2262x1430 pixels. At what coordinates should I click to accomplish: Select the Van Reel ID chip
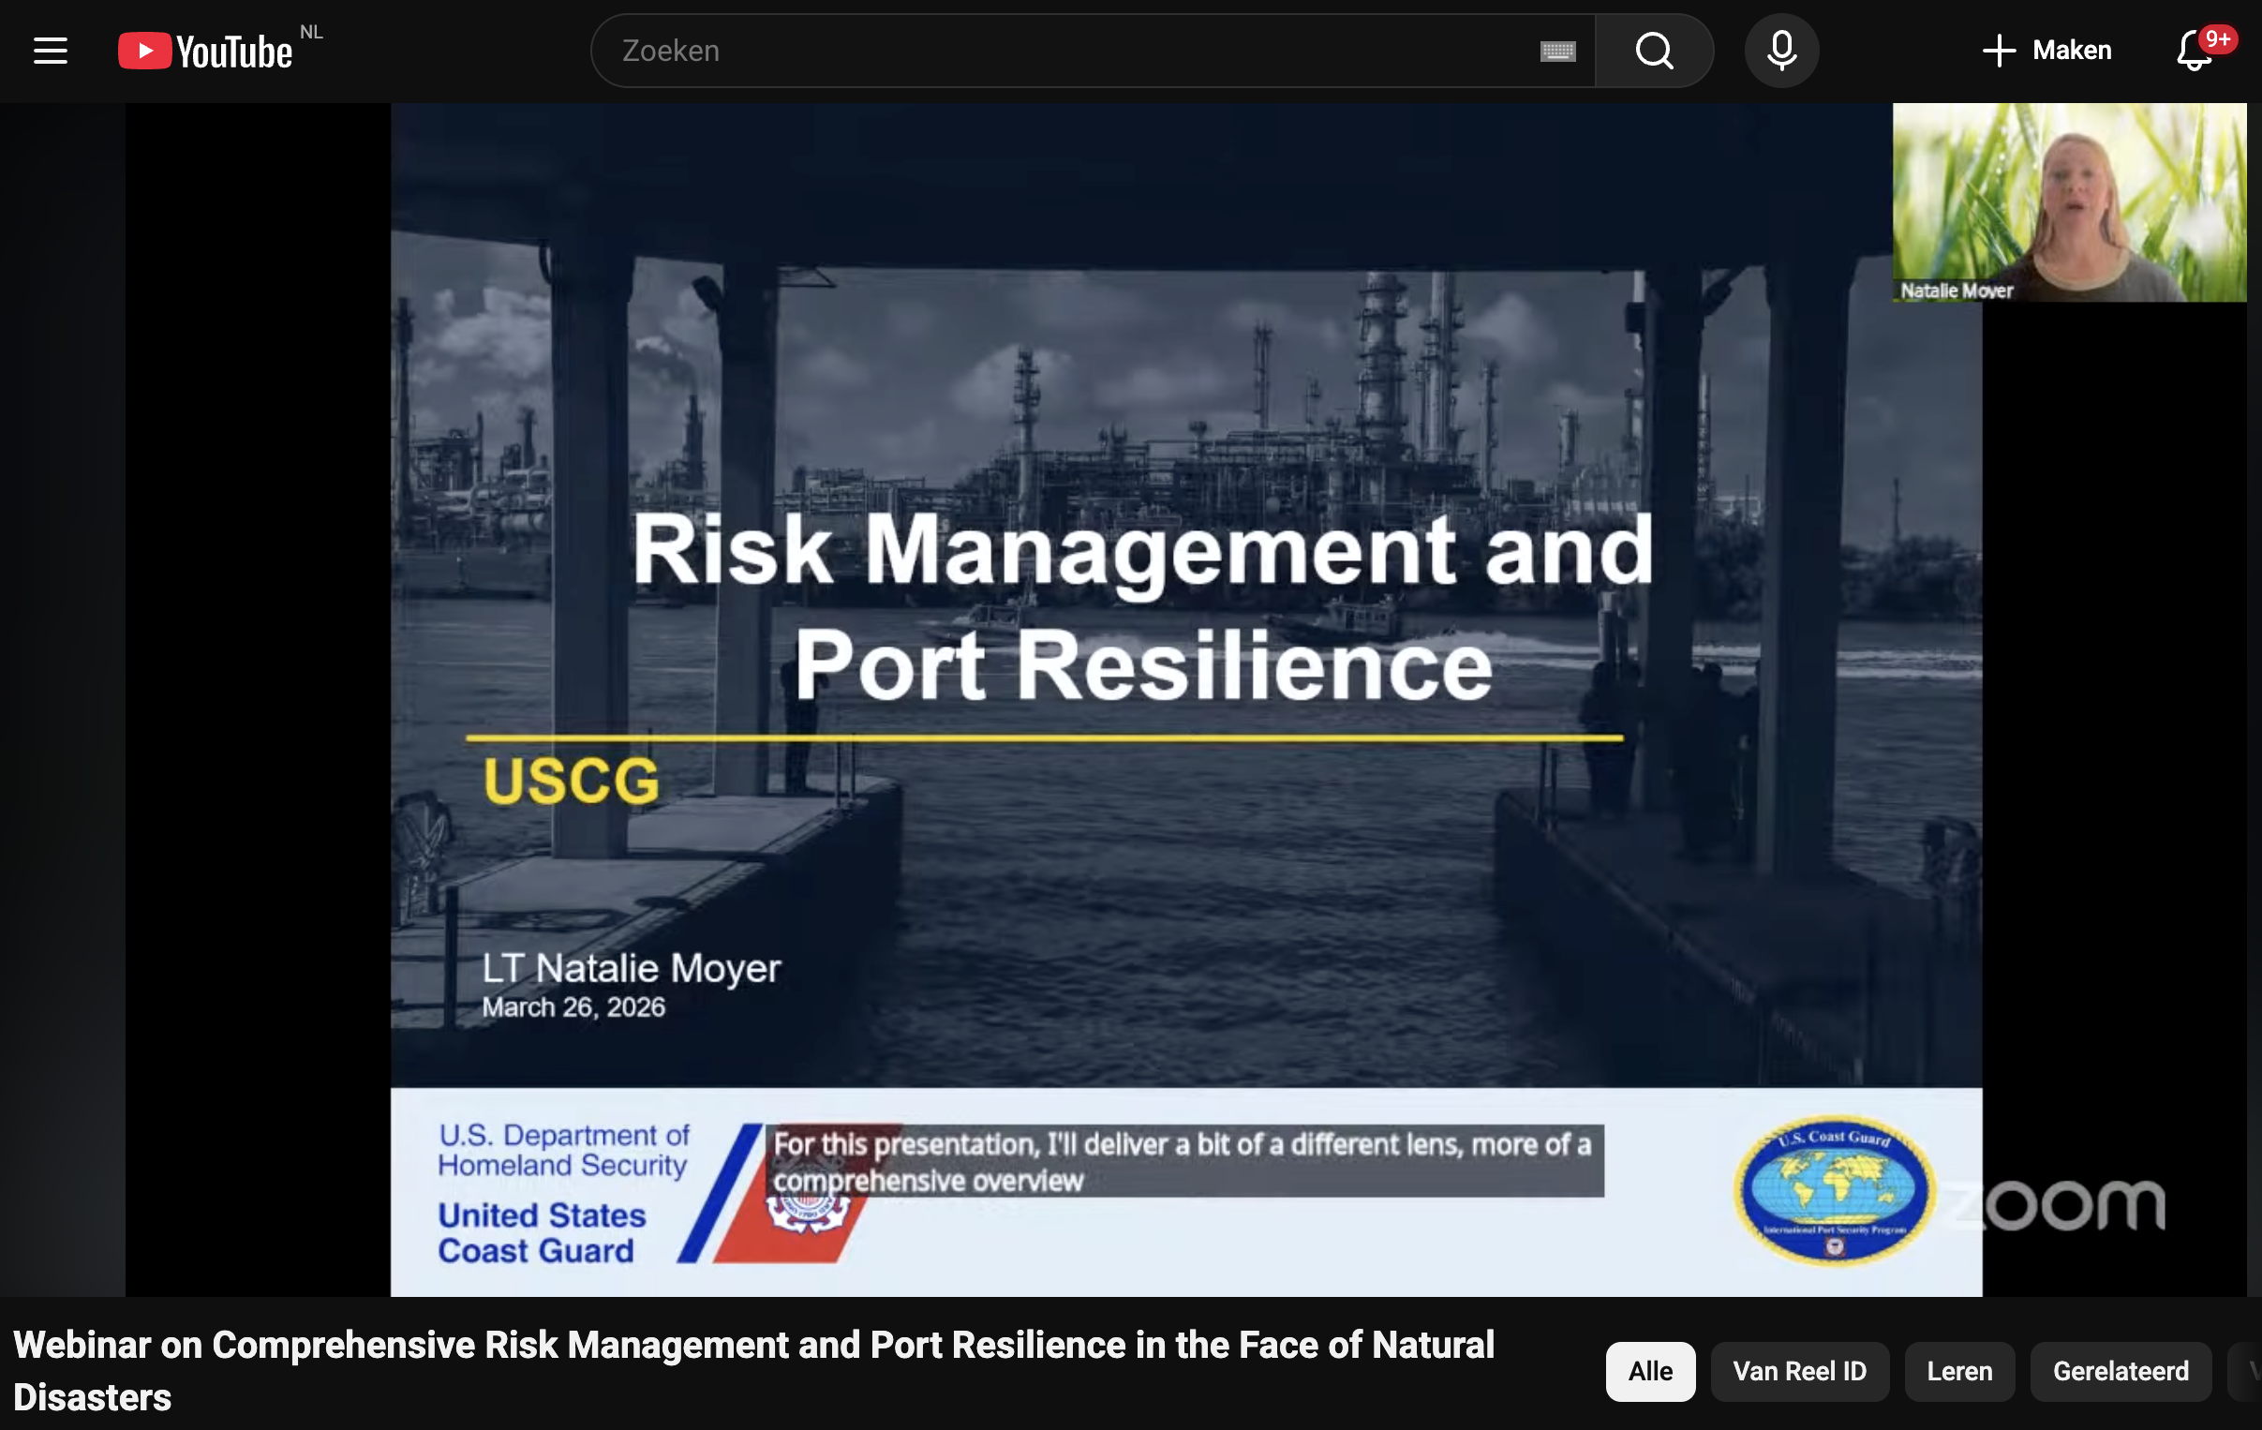pos(1799,1371)
